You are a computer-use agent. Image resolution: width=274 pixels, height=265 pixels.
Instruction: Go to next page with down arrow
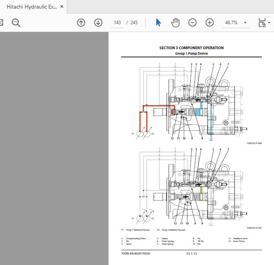pyautogui.click(x=98, y=23)
